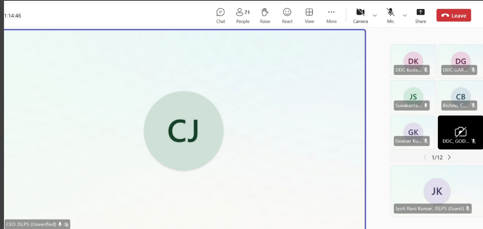Image resolution: width=483 pixels, height=229 pixels.
Task: Click muted mic icon on Bishnu tile
Action: coord(473,105)
